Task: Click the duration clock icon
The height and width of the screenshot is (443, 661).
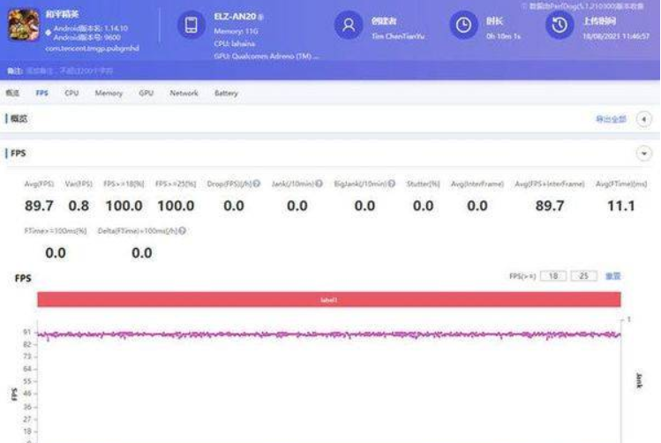Action: pos(463,26)
